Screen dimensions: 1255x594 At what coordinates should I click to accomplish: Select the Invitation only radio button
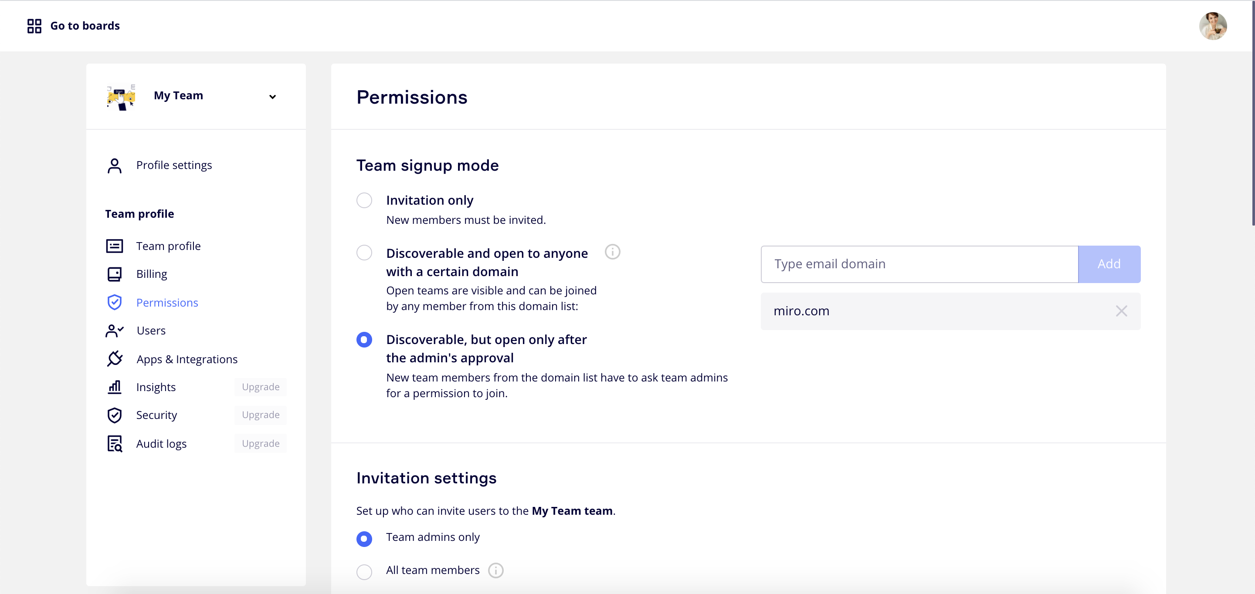(364, 200)
